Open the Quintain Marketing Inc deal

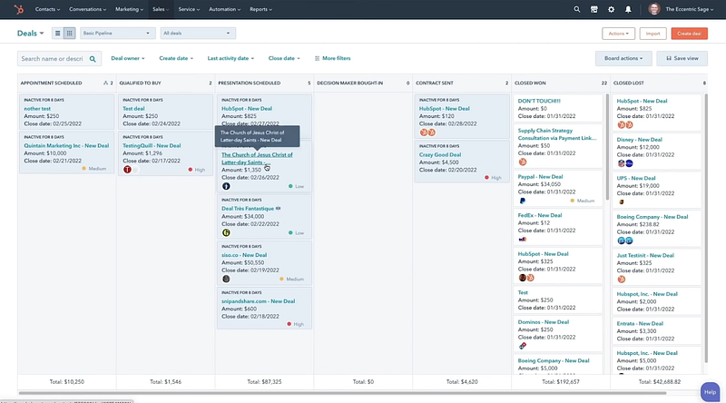click(66, 145)
